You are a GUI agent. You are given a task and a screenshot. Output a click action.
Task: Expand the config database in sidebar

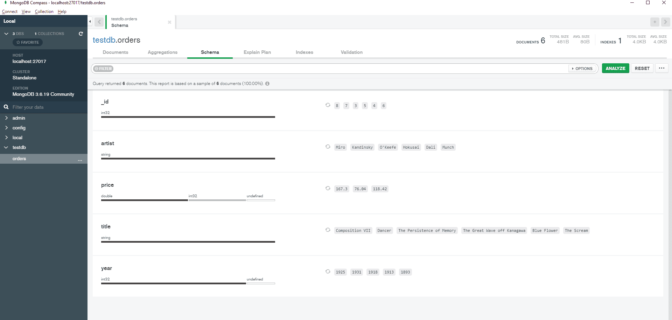pos(6,128)
